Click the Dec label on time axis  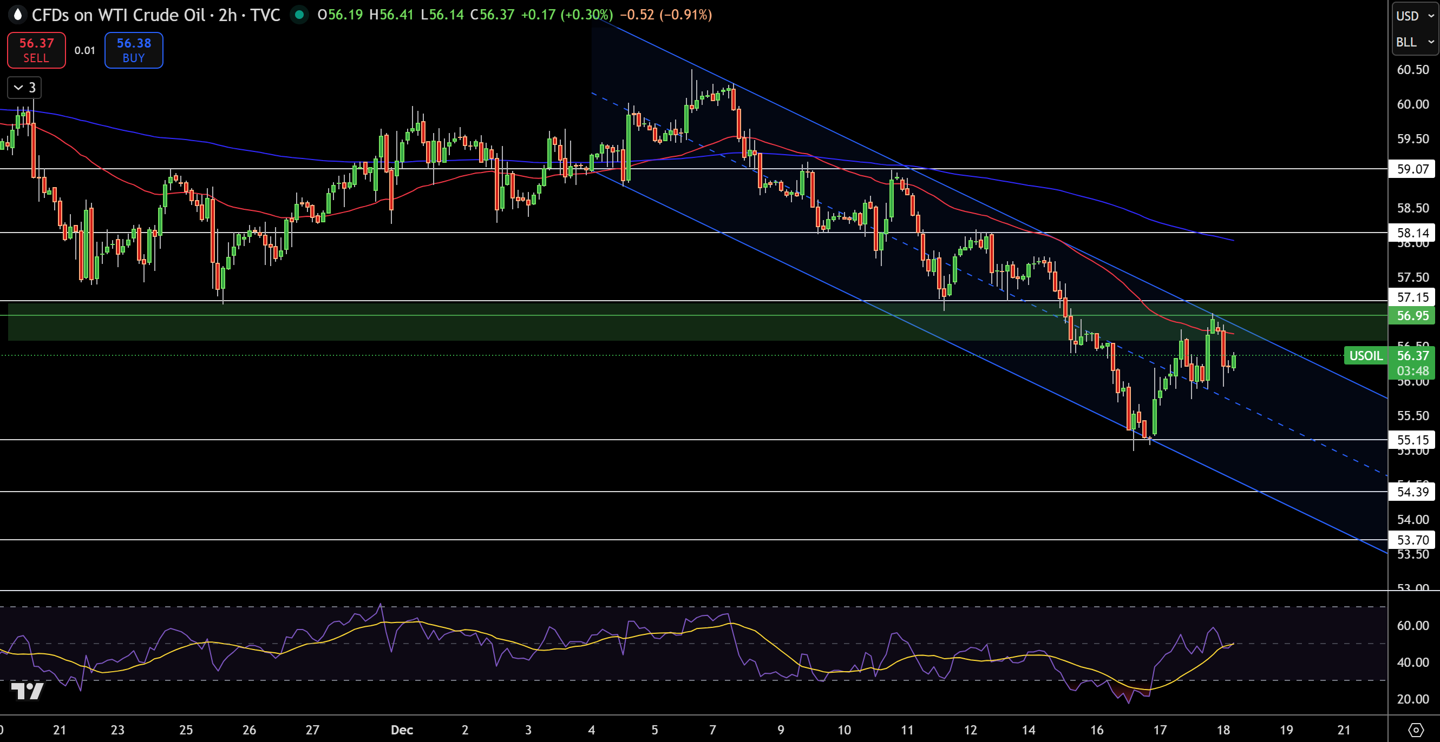click(401, 730)
